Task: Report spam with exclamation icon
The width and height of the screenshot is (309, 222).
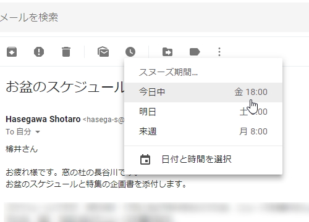Action: click(39, 52)
